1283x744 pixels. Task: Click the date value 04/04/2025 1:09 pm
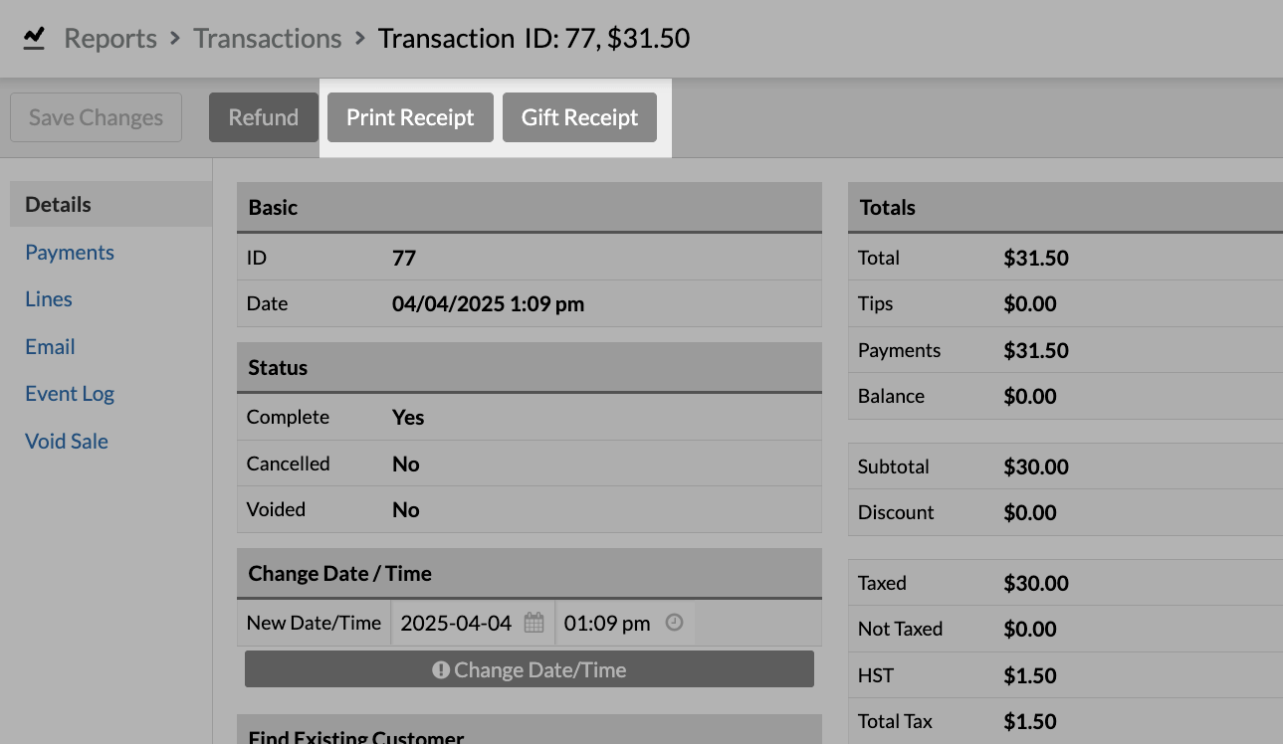(x=488, y=304)
